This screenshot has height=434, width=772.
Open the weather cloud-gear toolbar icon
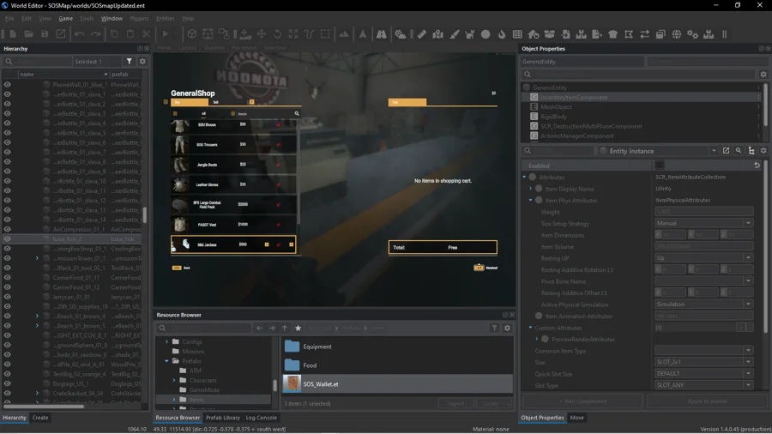pos(401,34)
